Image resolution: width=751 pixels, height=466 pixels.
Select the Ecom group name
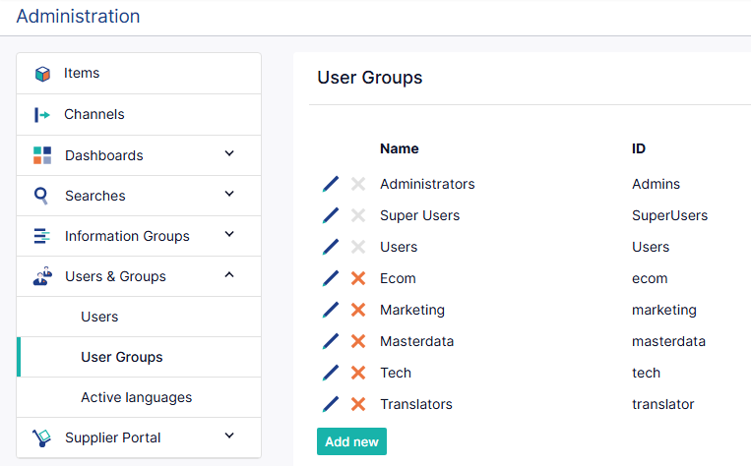[x=398, y=278]
